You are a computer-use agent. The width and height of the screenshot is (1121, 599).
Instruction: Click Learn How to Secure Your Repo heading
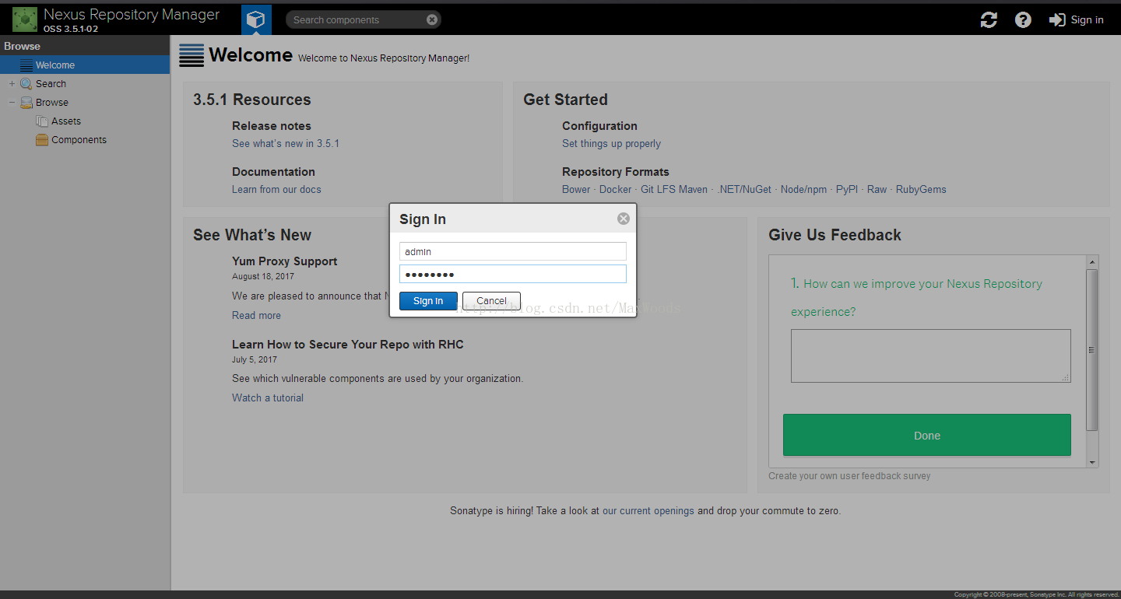click(x=348, y=345)
